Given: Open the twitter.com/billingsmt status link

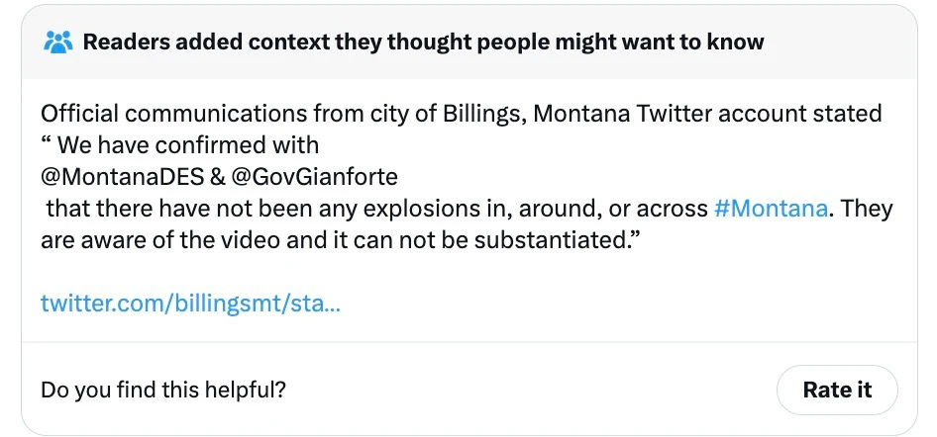Looking at the screenshot, I should 190,304.
